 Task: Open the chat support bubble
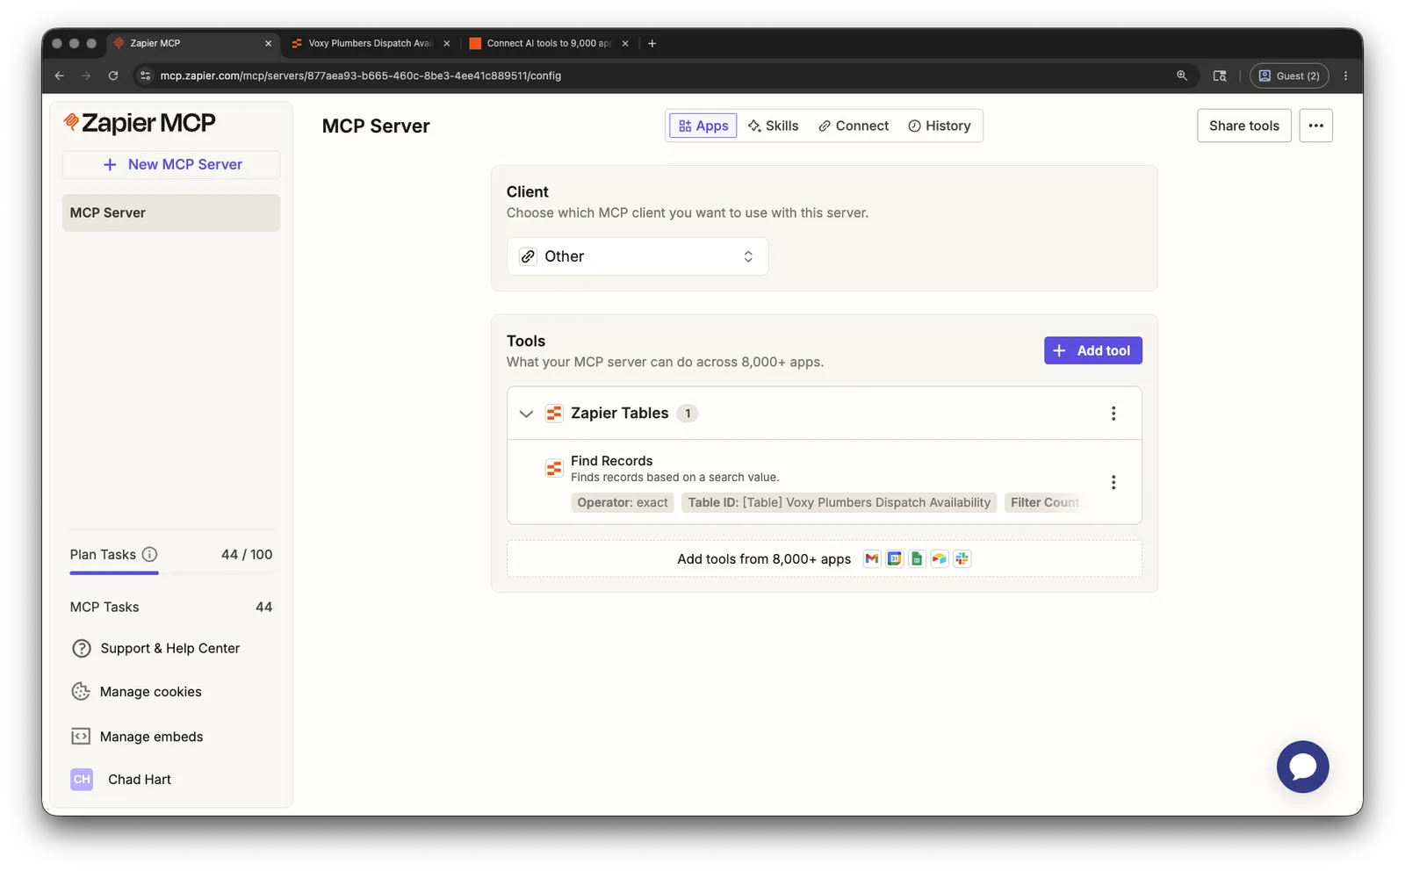click(x=1302, y=767)
